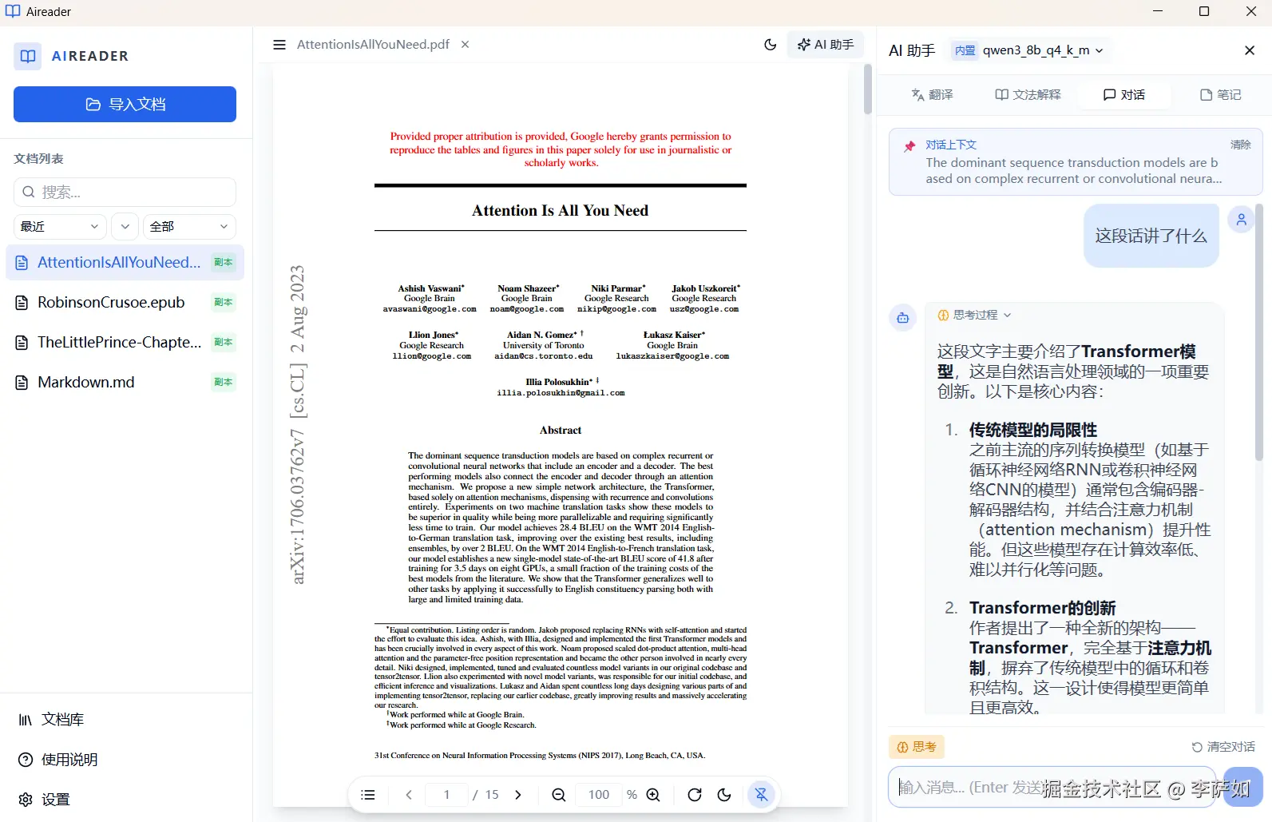Toggle the toolbar pin button
This screenshot has width=1272, height=822.
(x=762, y=795)
